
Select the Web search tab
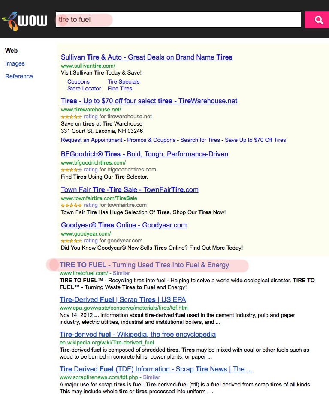click(11, 51)
